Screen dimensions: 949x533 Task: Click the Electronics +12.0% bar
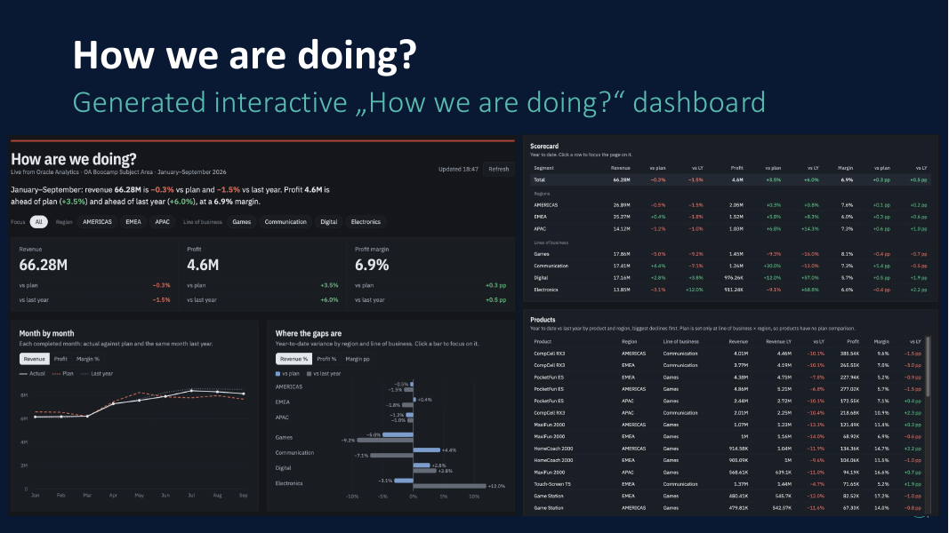(x=450, y=486)
